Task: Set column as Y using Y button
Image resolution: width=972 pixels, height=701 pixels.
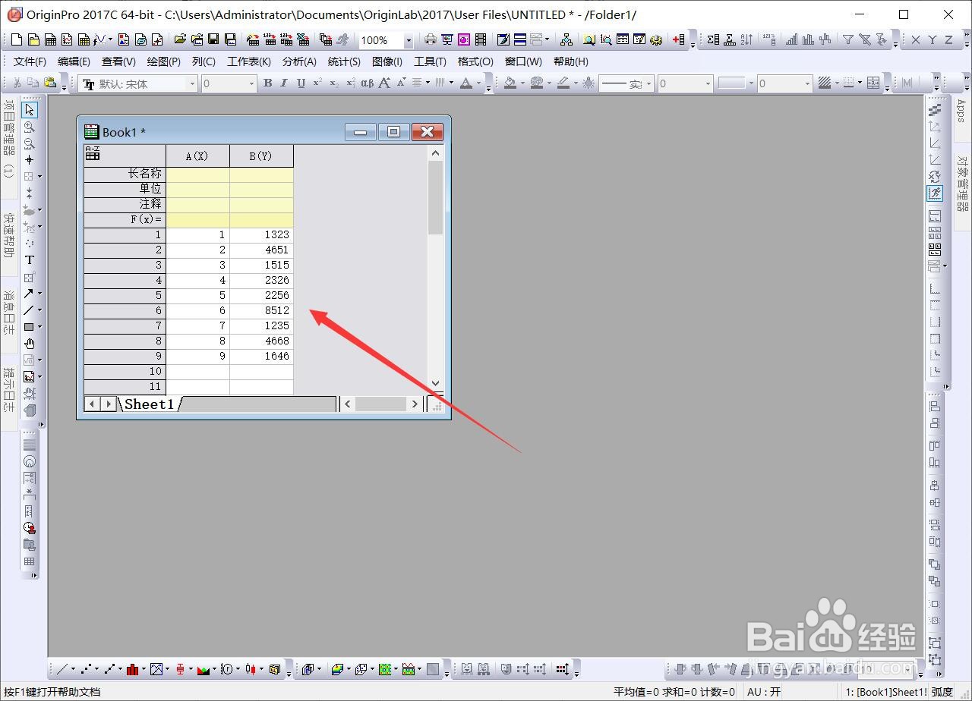Action: 933,39
